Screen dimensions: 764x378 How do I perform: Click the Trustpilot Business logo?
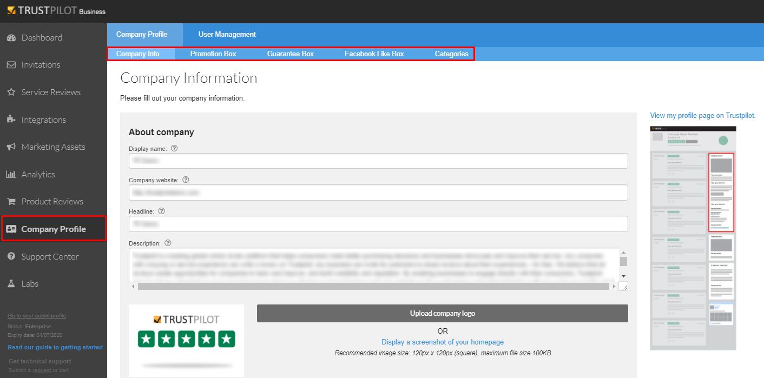click(x=56, y=11)
